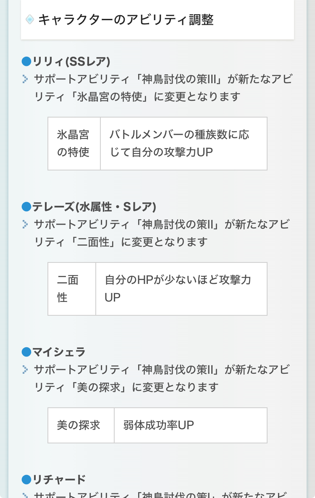Click the 弱体成功率UP effect cell

coord(190,425)
